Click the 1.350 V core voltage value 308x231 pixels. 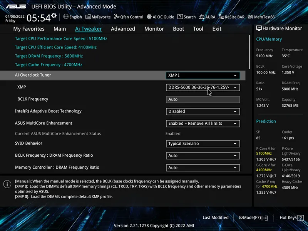pos(288,72)
